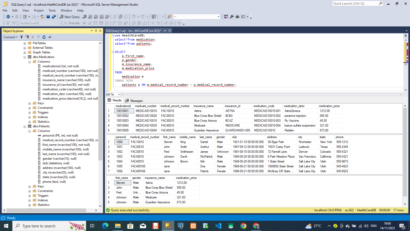The height and width of the screenshot is (231, 410).
Task: Expand the Keys folder under dbo.Medication
Action: tap(29, 103)
